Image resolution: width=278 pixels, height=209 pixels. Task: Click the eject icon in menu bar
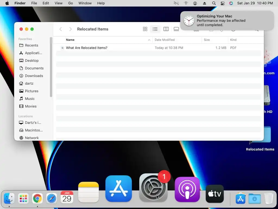pyautogui.click(x=204, y=3)
